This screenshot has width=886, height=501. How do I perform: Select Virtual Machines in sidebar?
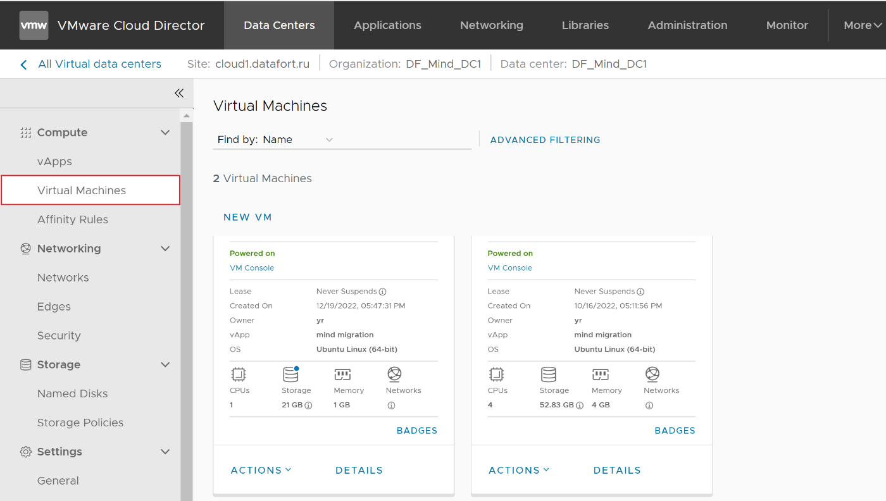[x=90, y=190]
